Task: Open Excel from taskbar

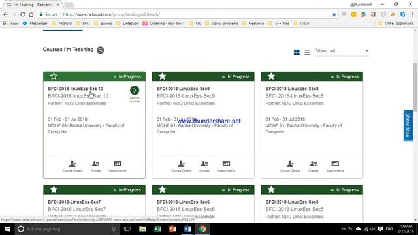Action: [x=157, y=229]
